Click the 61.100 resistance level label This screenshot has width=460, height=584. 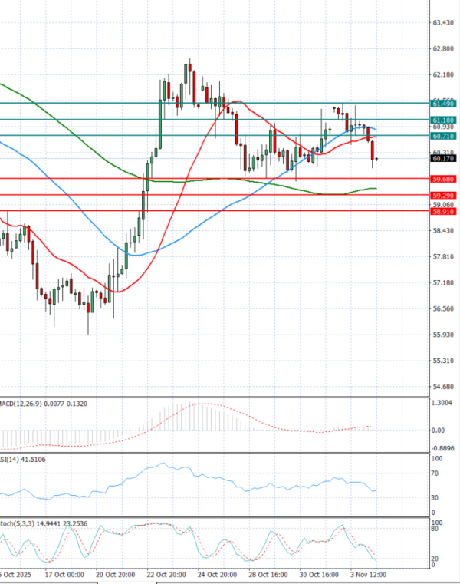[x=444, y=120]
